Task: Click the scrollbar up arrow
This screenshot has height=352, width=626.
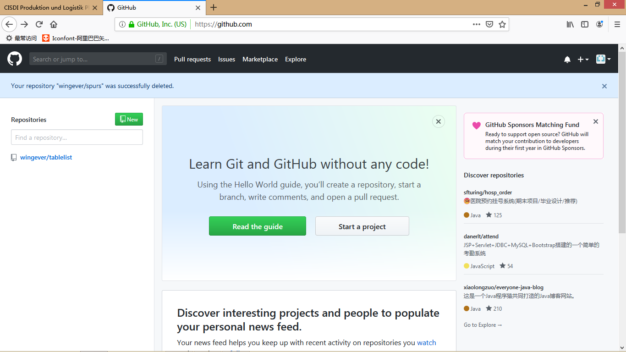Action: [622, 48]
